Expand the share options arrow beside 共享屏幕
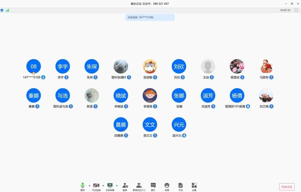Screen dimensions: 301x192 pyautogui.click(x=117, y=185)
